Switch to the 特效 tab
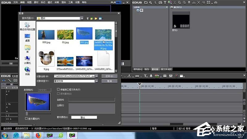The width and height of the screenshot is (247, 139). click(146, 69)
